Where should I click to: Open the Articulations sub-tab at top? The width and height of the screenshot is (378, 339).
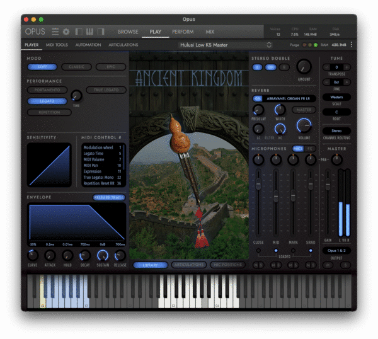(123, 45)
